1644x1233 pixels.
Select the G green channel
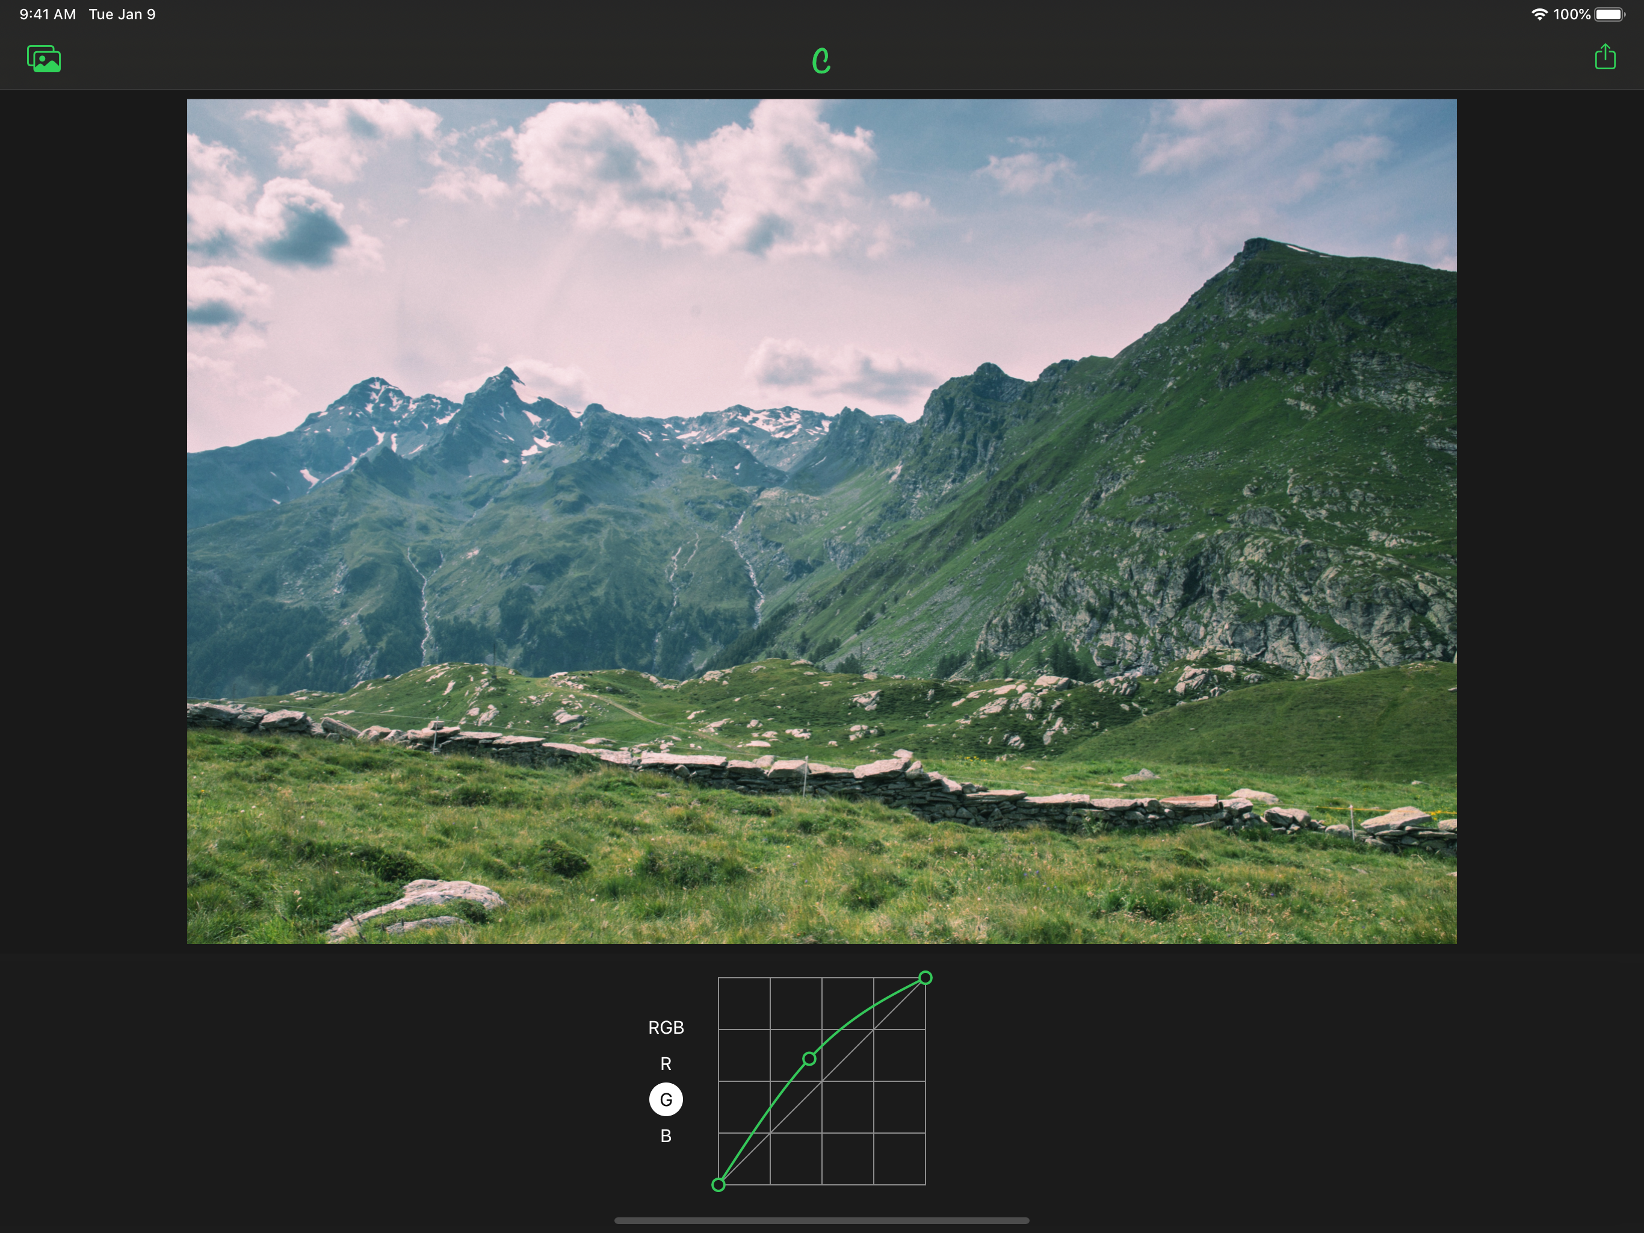(666, 1099)
